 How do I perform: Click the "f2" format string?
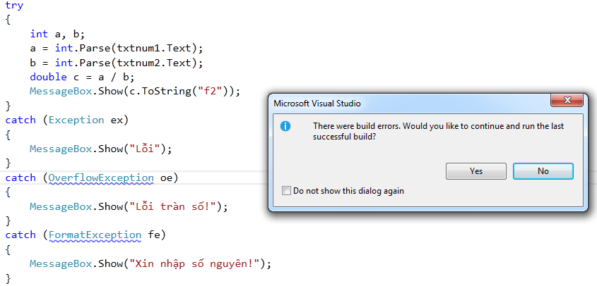pos(209,92)
